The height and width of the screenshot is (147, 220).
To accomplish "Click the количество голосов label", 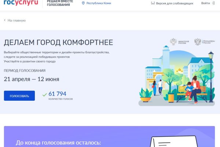I will (x=60, y=99).
